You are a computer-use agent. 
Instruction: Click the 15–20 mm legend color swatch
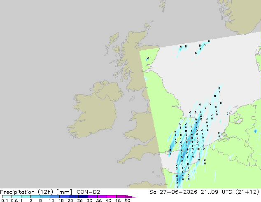point(64,197)
